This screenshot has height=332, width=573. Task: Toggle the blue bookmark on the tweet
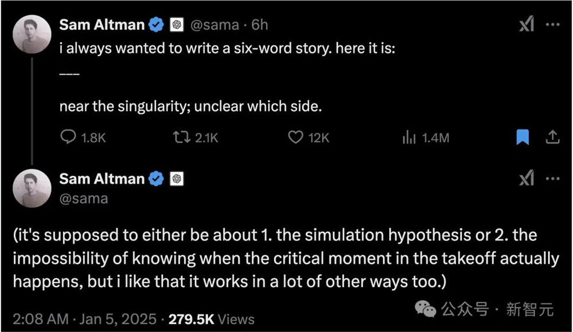click(523, 137)
